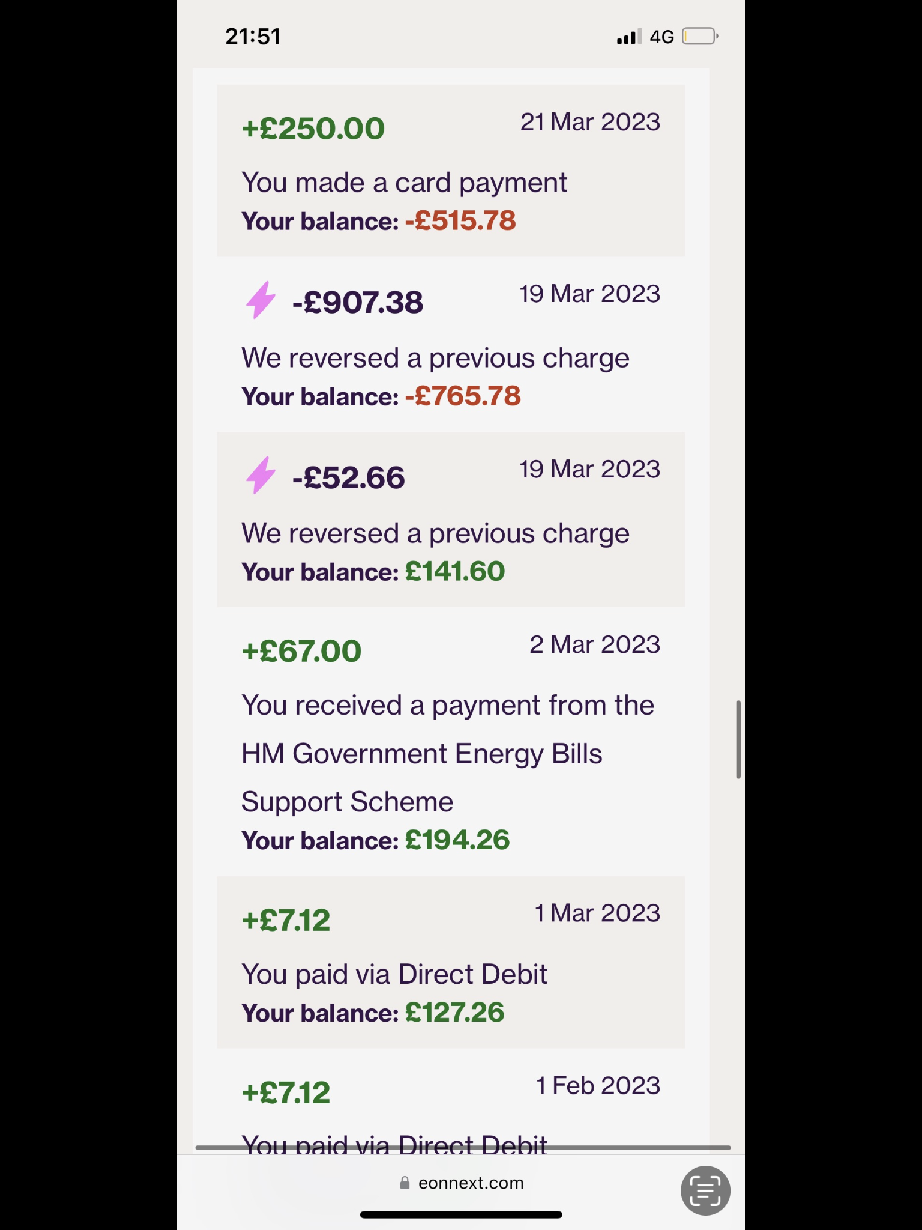Select the +£250.00 card payment entry
The image size is (922, 1230).
point(451,171)
